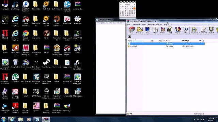
Task: Open the File menu in Notepad
Action: pyautogui.click(x=98, y=23)
